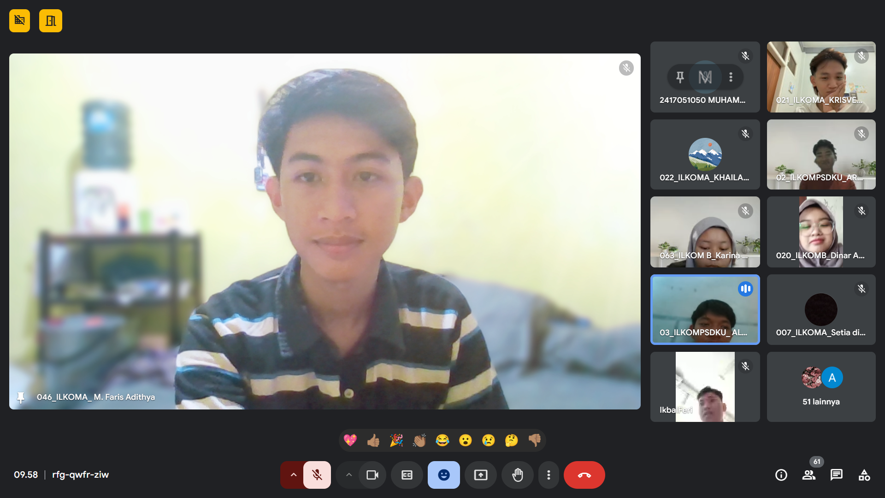Unmute the microphone

point(317,475)
